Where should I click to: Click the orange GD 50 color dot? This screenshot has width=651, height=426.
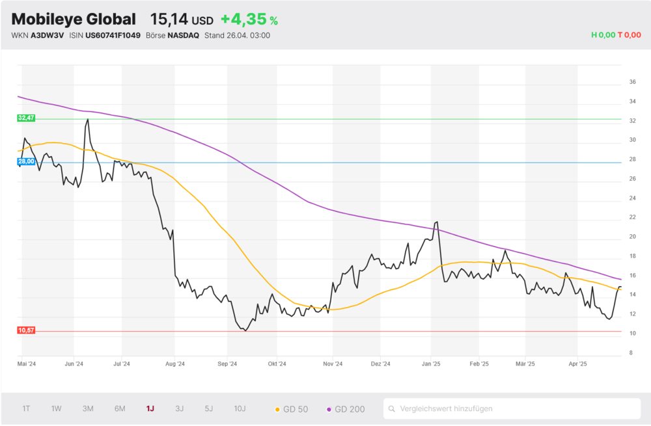tap(277, 410)
